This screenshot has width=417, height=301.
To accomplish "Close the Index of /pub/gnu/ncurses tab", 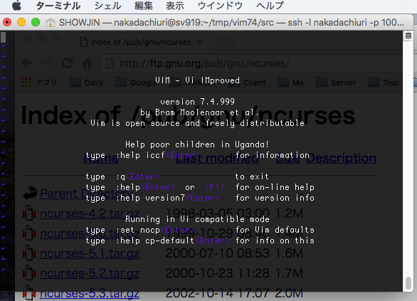I will [x=200, y=42].
